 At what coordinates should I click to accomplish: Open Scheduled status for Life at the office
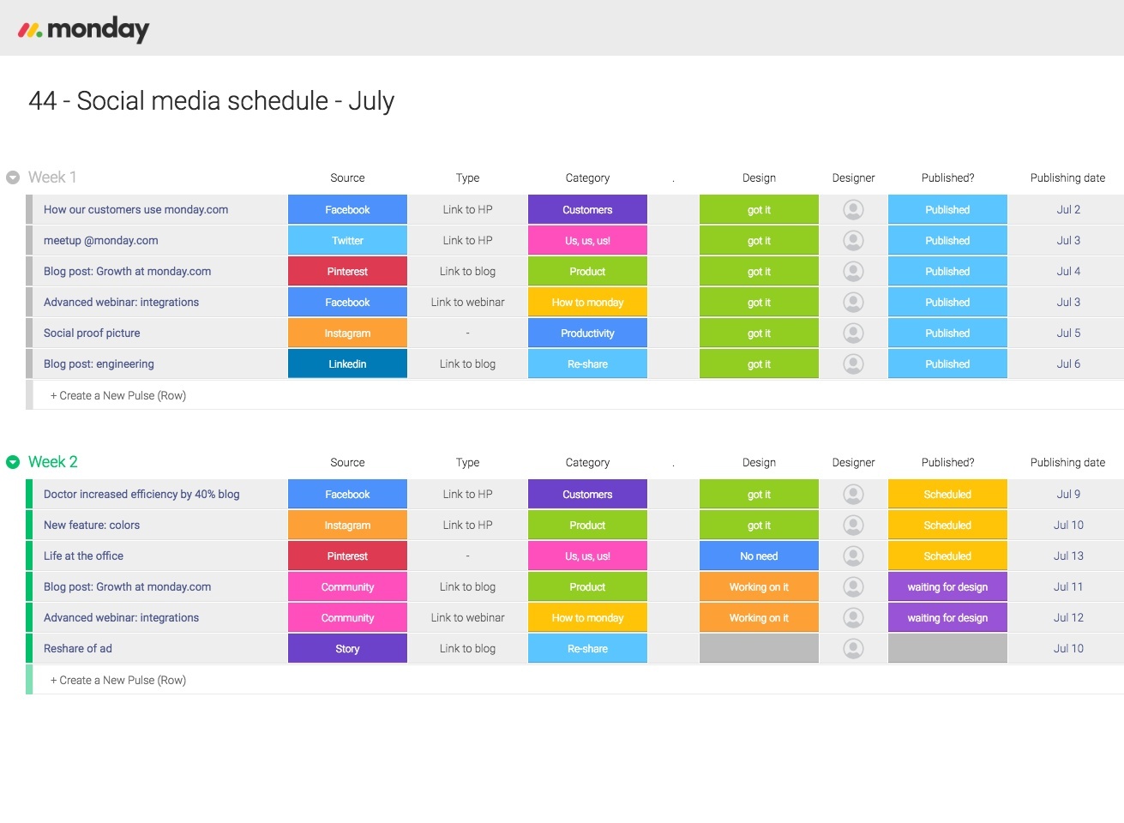(x=947, y=556)
